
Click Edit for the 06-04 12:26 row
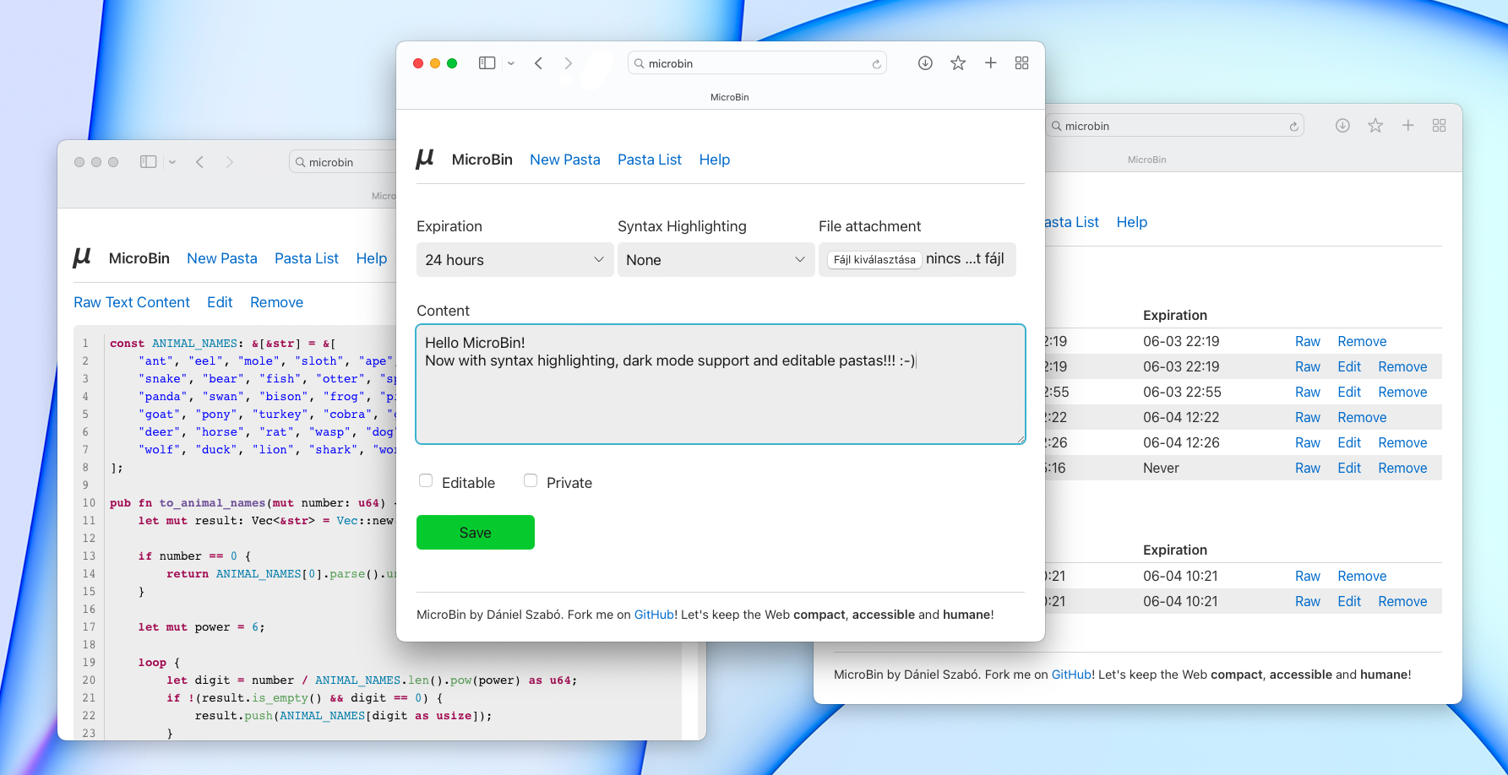pyautogui.click(x=1349, y=442)
